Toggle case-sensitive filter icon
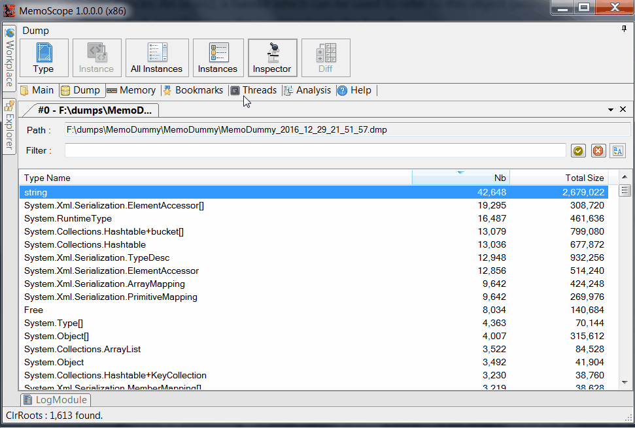Image resolution: width=635 pixels, height=428 pixels. point(617,151)
